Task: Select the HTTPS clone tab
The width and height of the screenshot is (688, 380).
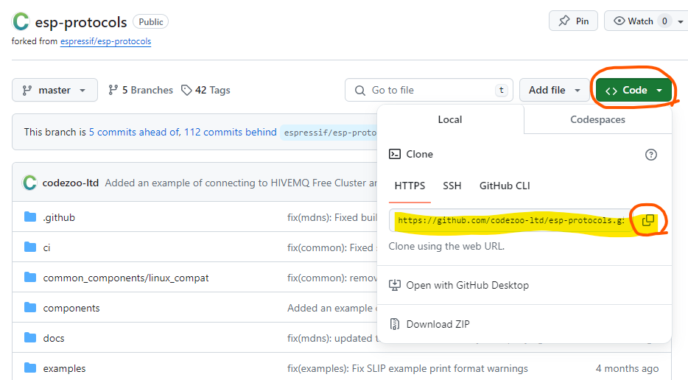Action: coord(410,186)
